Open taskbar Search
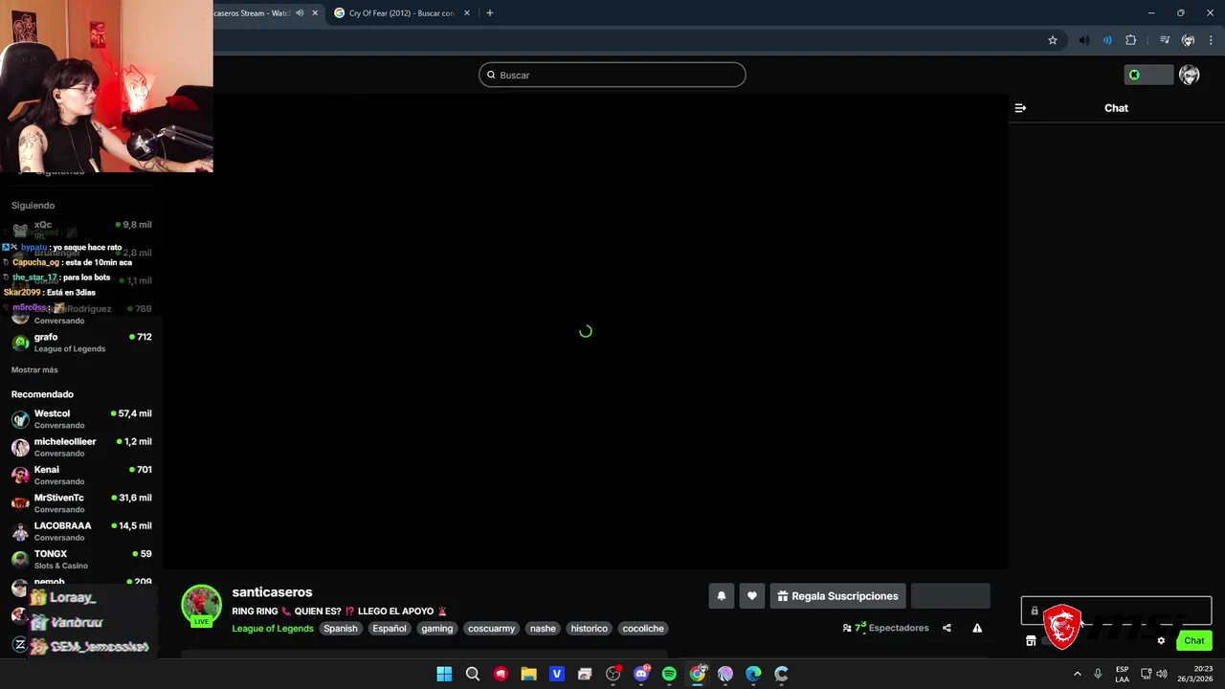Image resolution: width=1225 pixels, height=689 pixels. point(473,674)
